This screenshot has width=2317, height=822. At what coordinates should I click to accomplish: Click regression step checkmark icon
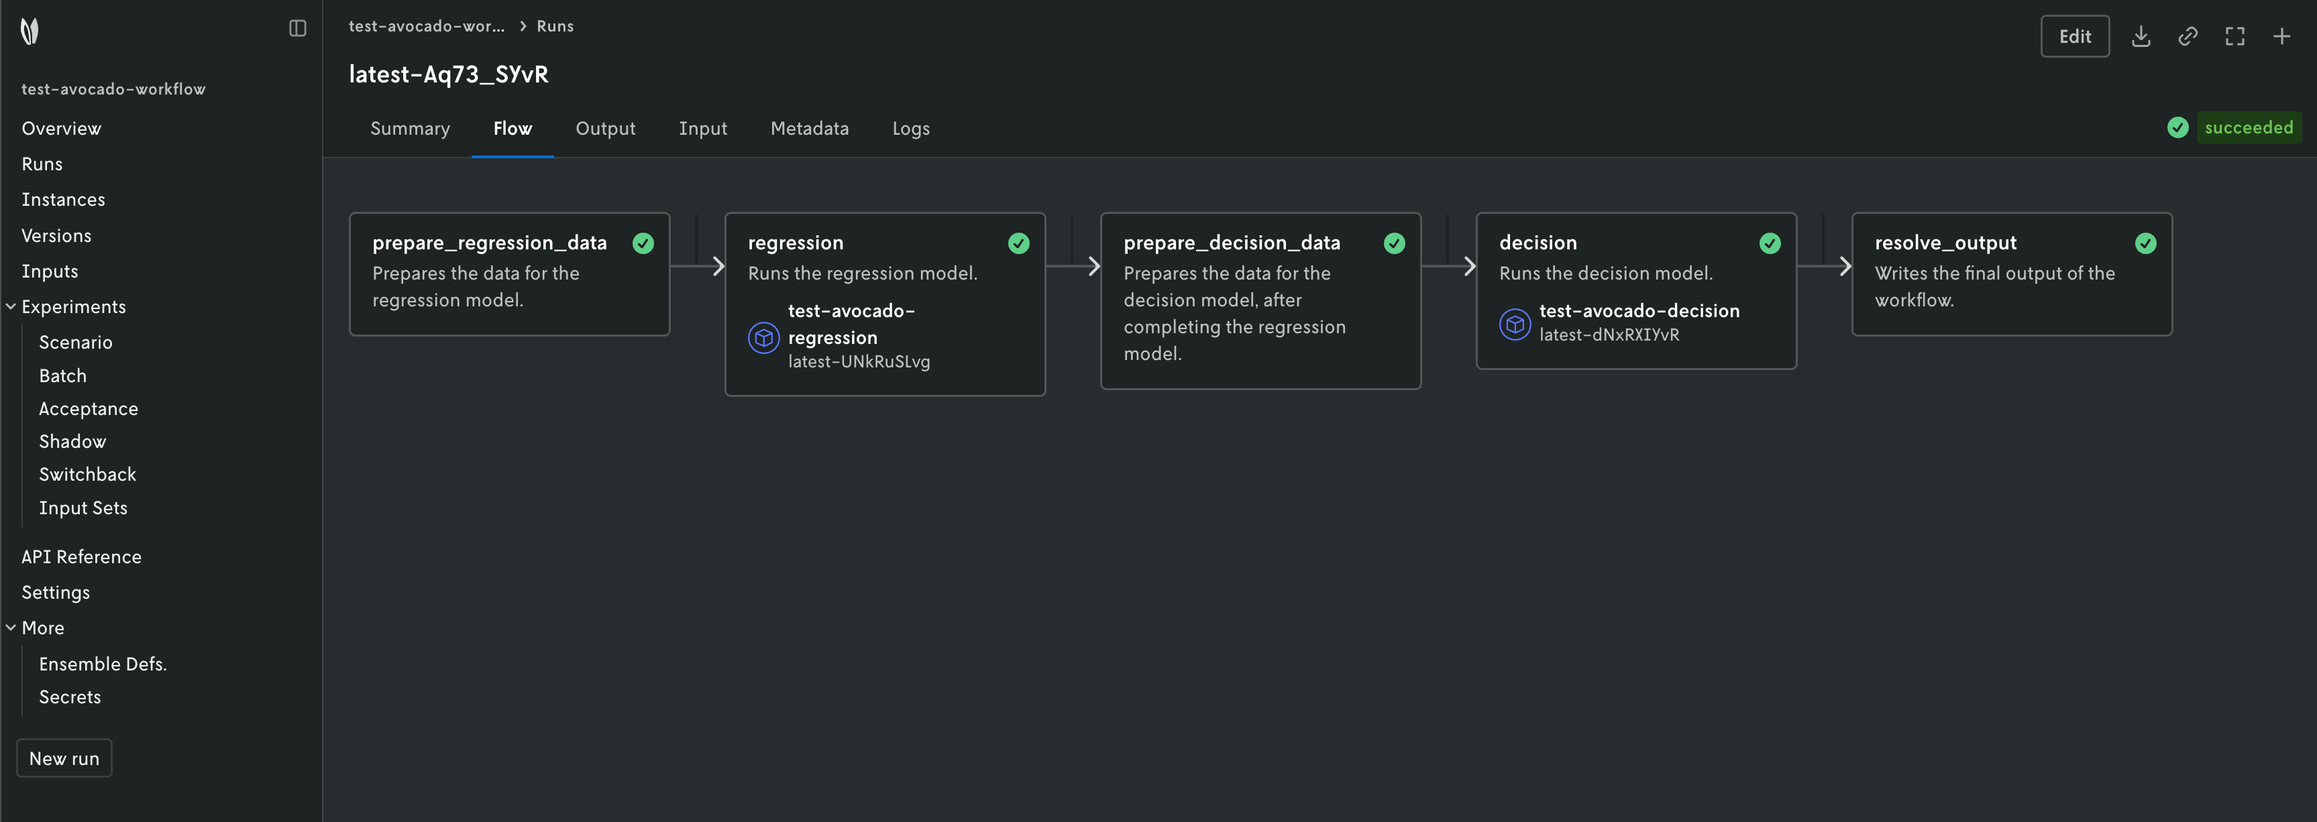[1018, 243]
